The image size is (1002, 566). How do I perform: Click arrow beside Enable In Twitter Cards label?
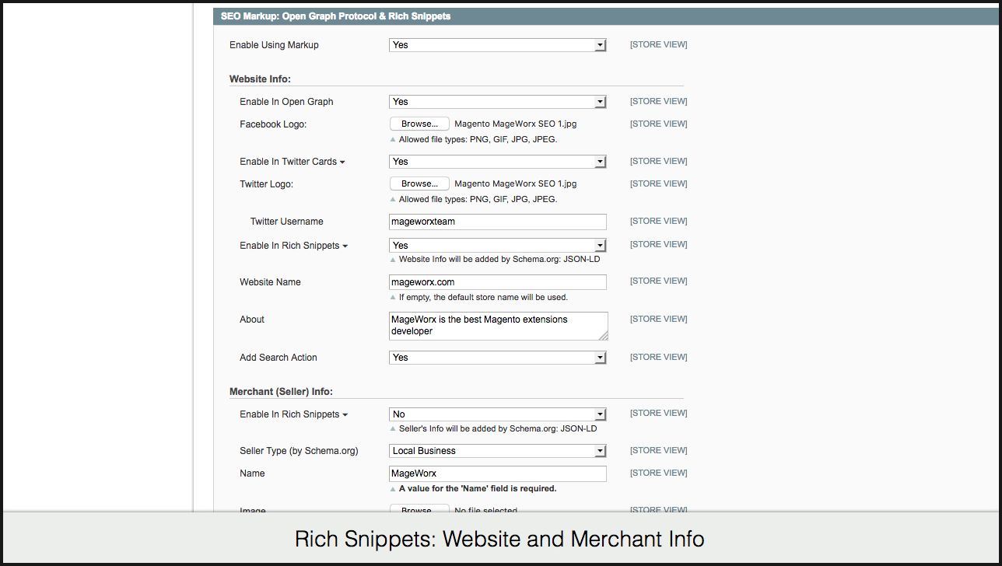pyautogui.click(x=342, y=162)
